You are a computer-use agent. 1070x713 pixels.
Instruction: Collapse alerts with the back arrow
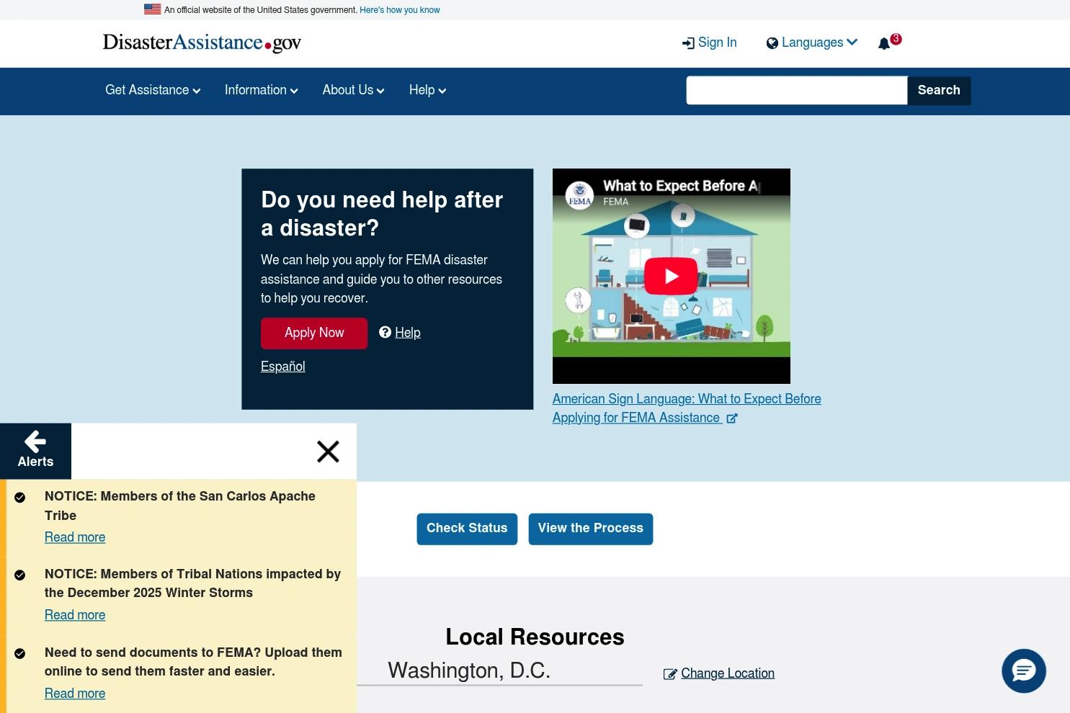coord(35,441)
